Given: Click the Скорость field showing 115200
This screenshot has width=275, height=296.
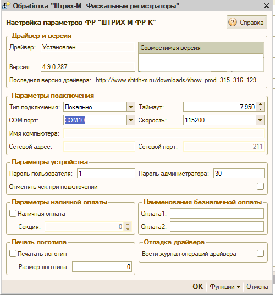Looking at the screenshot, I should (x=220, y=120).
